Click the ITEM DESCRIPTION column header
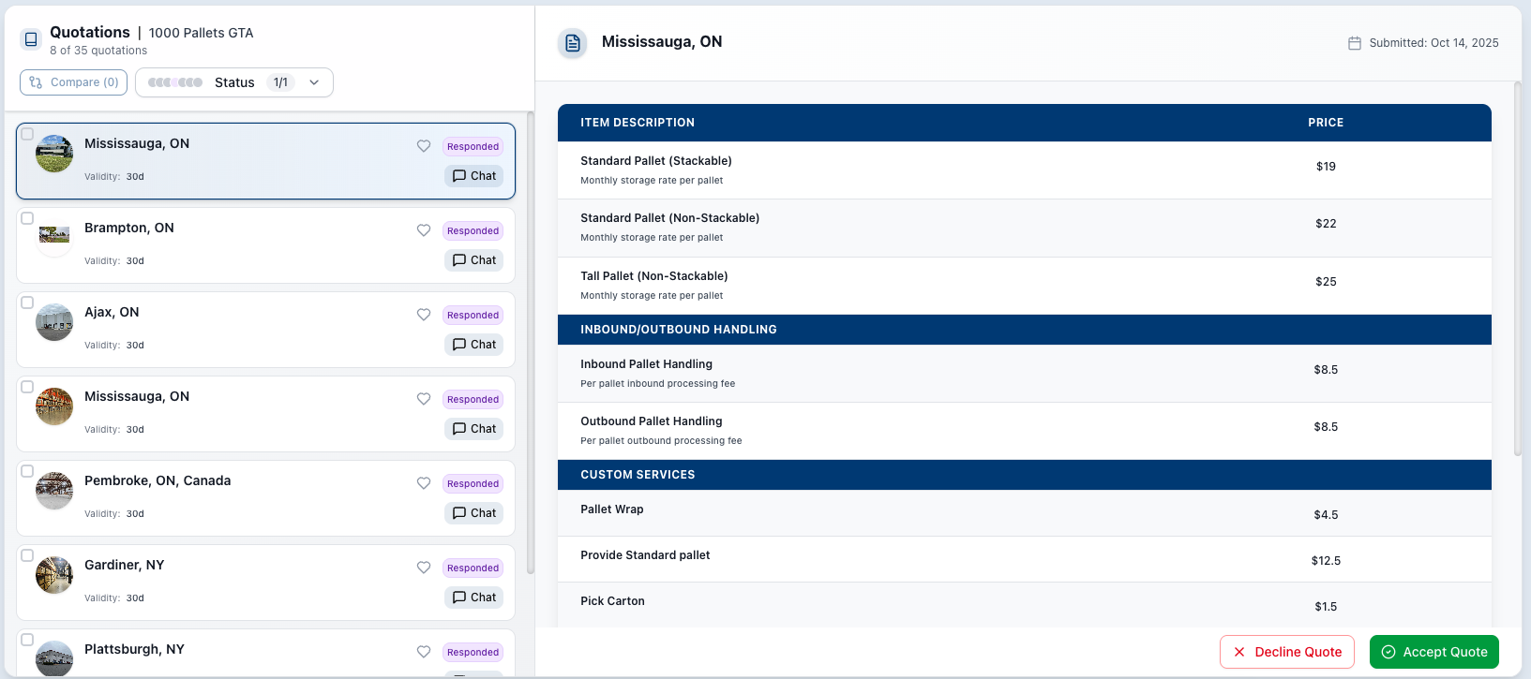 click(638, 123)
